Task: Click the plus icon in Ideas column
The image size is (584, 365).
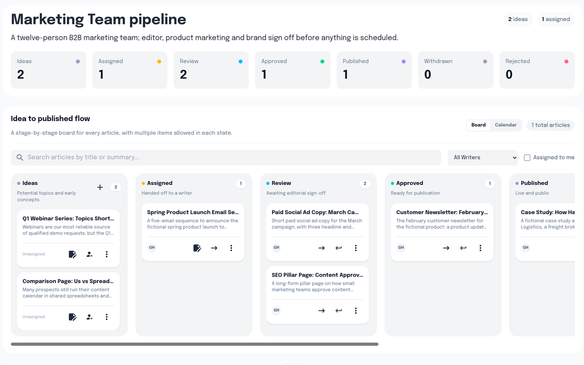Action: 100,187
